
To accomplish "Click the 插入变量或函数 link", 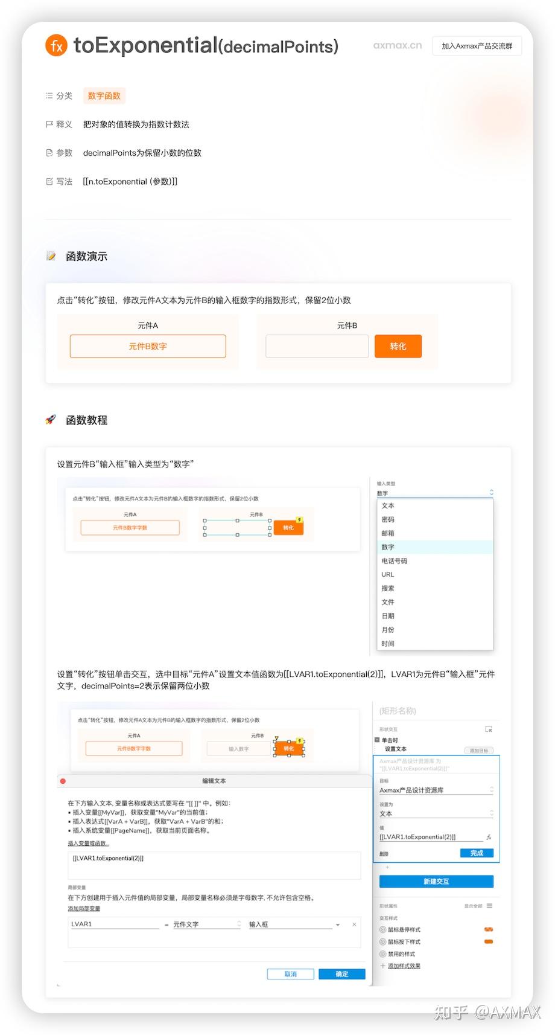I will [88, 843].
